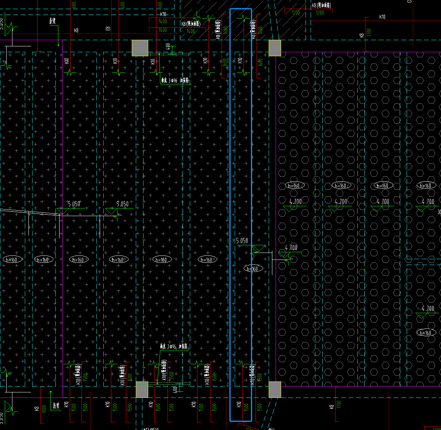Select the E8 rebar label
The width and height of the screenshot is (441, 430).
tap(108, 28)
